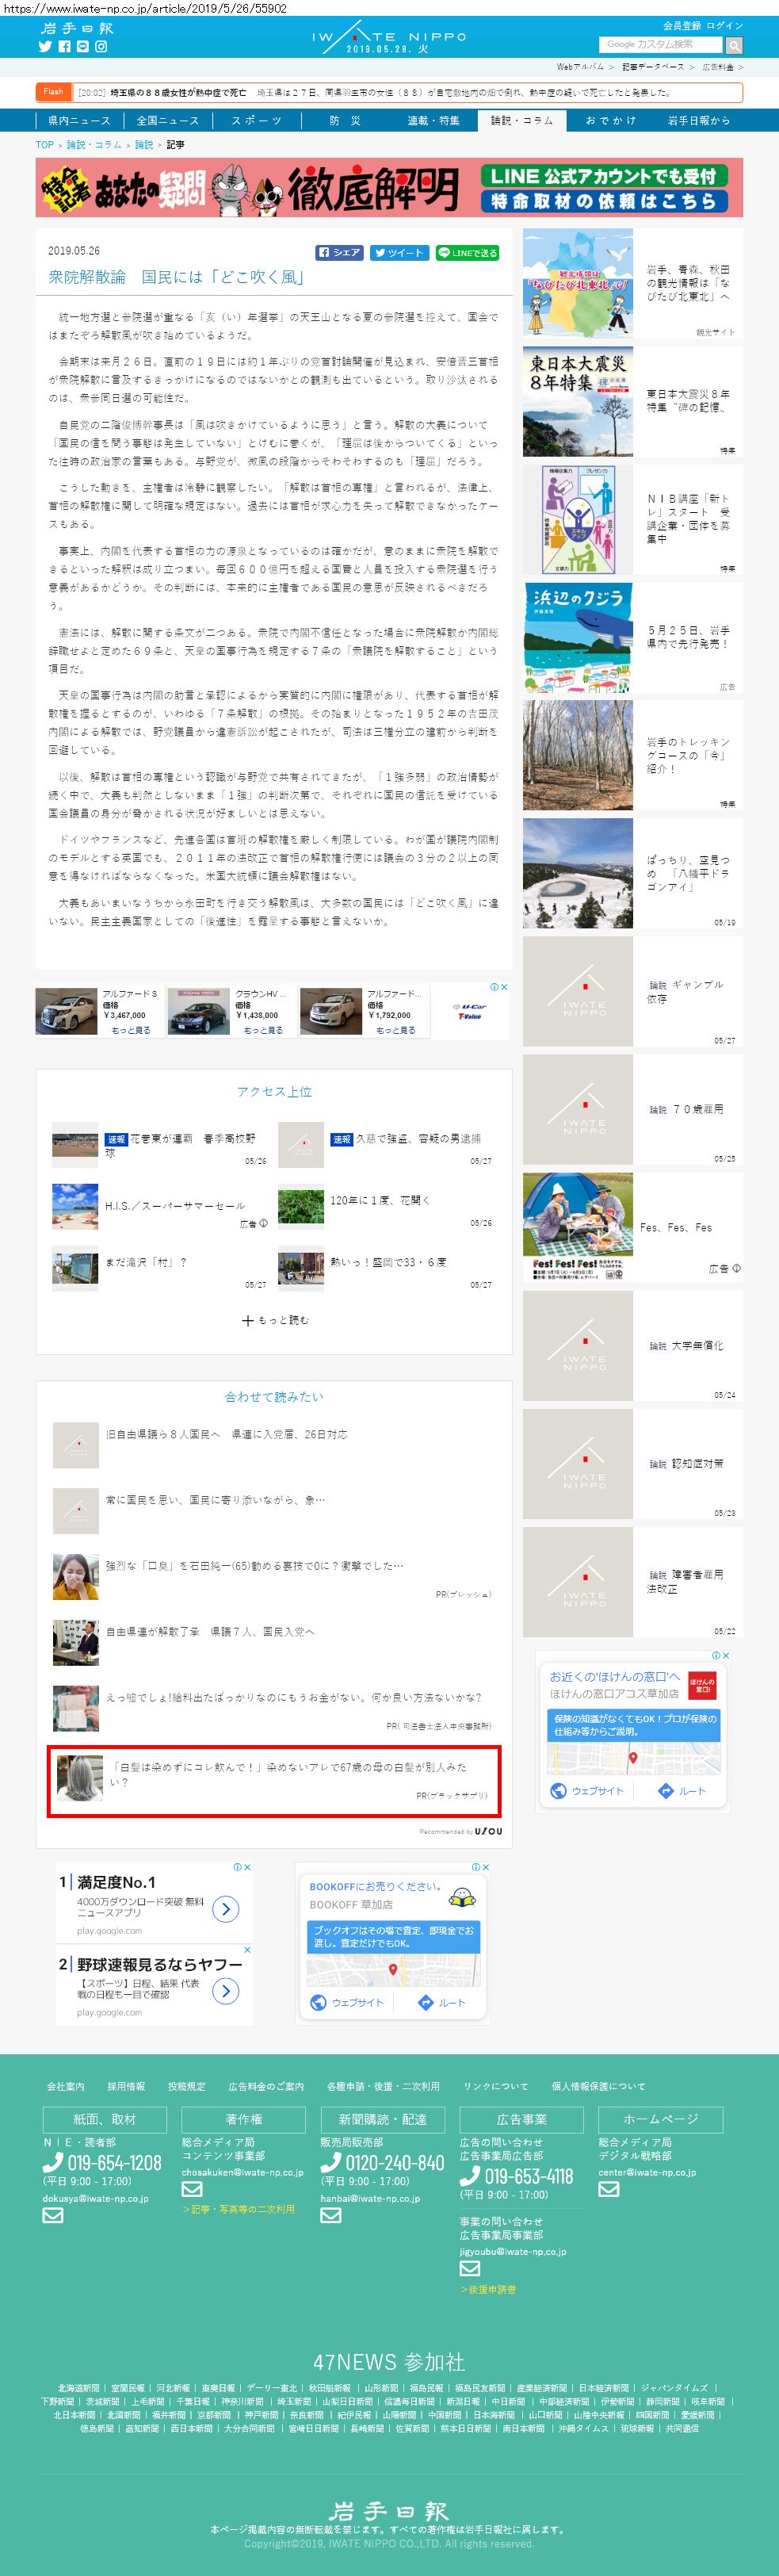Close the car ad with the X icon
Viewport: 779px width, 2576px height.
(x=504, y=987)
